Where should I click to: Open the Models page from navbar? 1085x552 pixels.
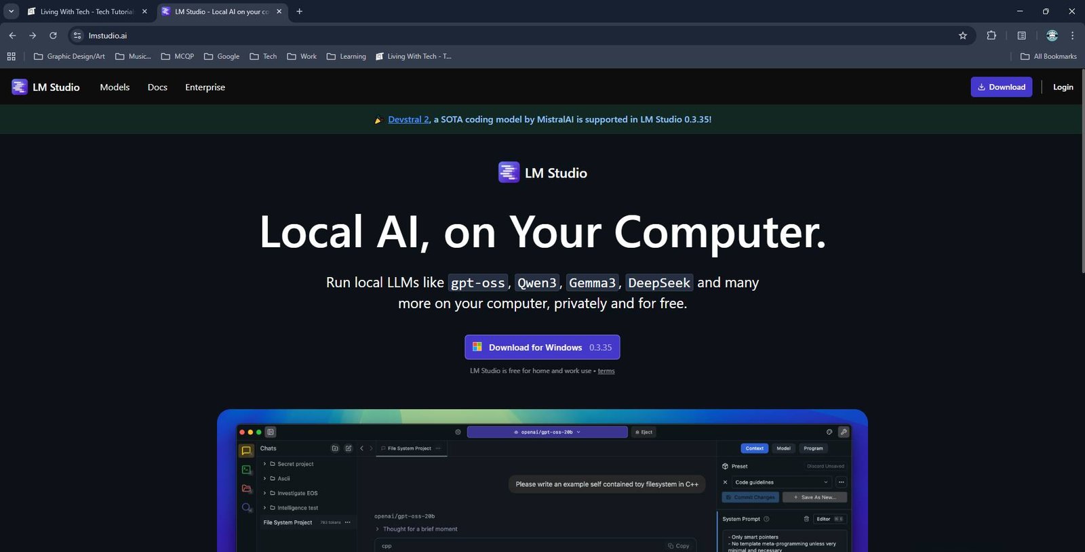(x=115, y=87)
